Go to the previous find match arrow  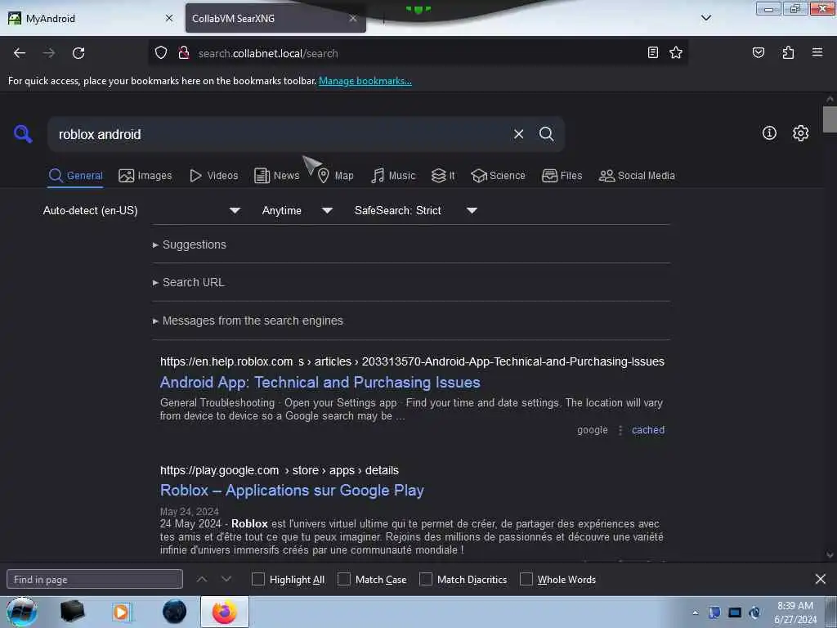pyautogui.click(x=202, y=579)
